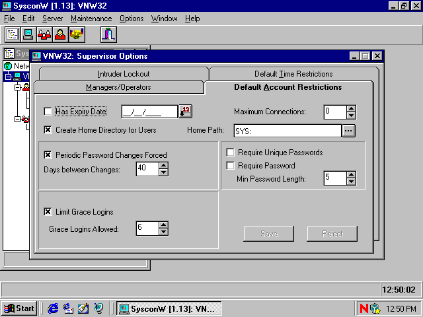Launch Internet Explorer from quick launch
This screenshot has height=317, width=423.
click(53, 308)
